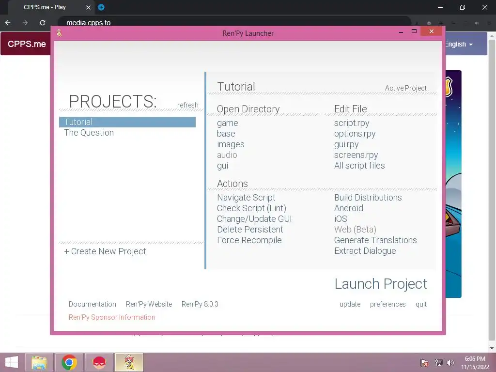The image size is (496, 372).
Task: Open the Windows Start menu
Action: pos(12,362)
